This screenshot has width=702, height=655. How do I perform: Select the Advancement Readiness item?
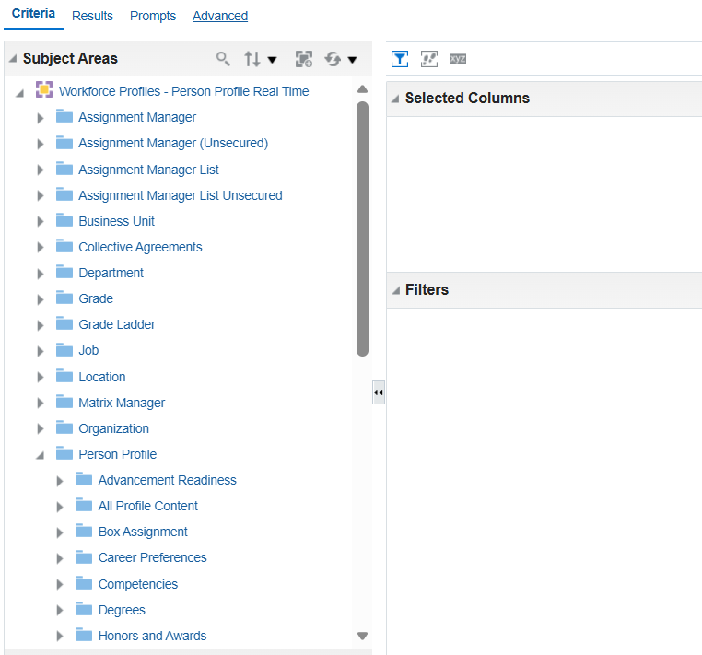point(167,480)
